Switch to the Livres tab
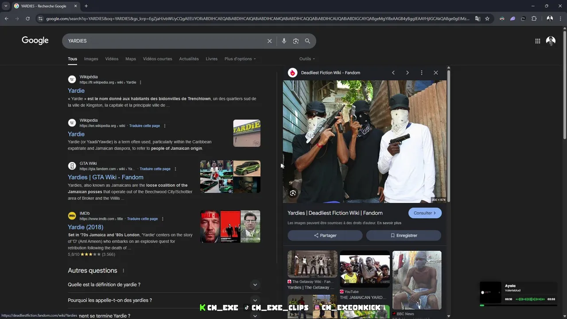Image resolution: width=567 pixels, height=319 pixels. click(x=211, y=59)
